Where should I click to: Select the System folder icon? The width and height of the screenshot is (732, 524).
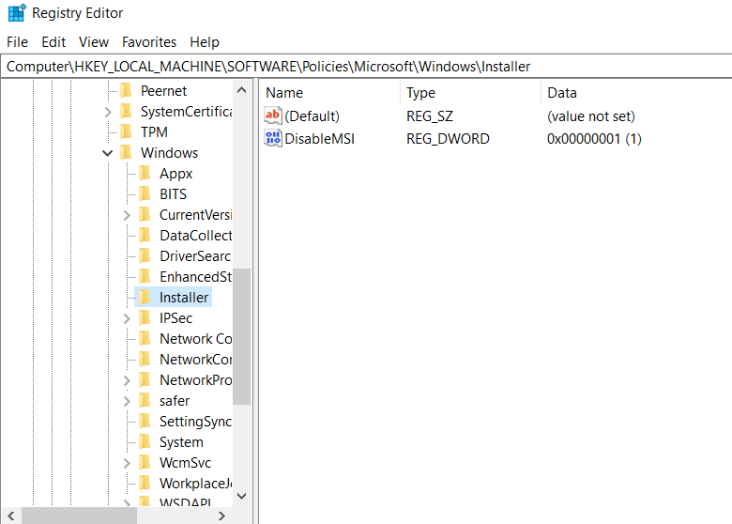point(145,441)
